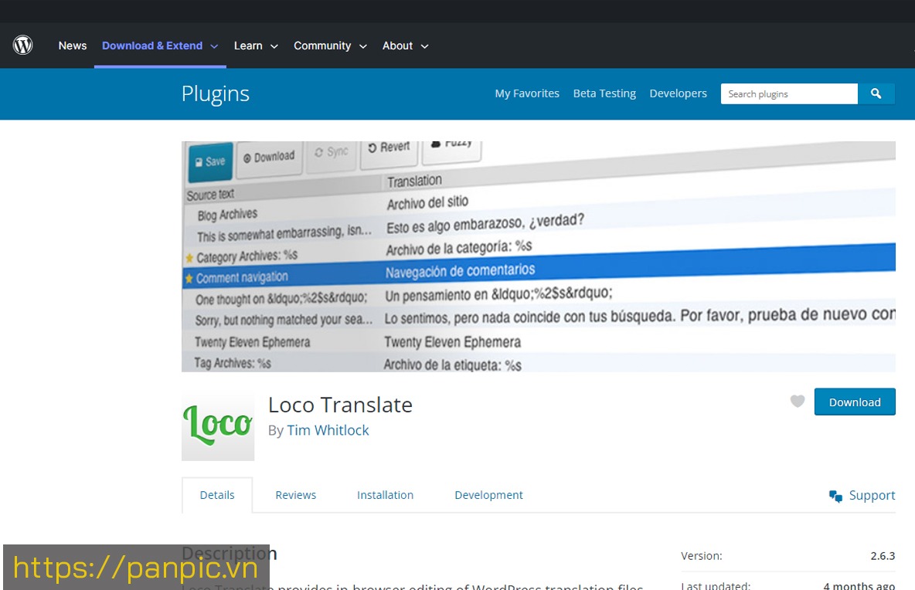The width and height of the screenshot is (915, 590).
Task: Switch to the Details tab
Action: click(x=217, y=495)
